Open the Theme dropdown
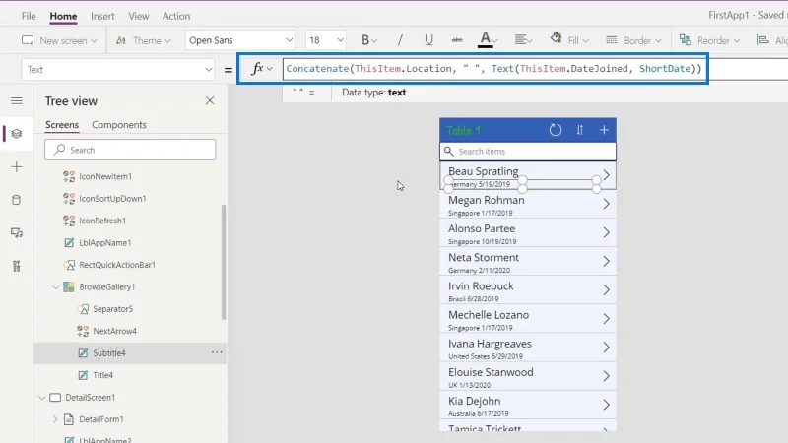788x443 pixels. pos(143,40)
